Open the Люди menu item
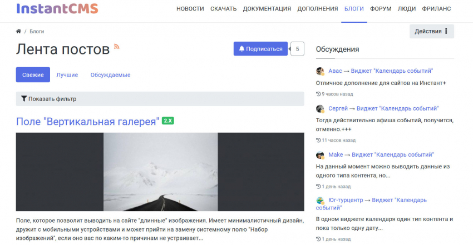 (x=407, y=9)
